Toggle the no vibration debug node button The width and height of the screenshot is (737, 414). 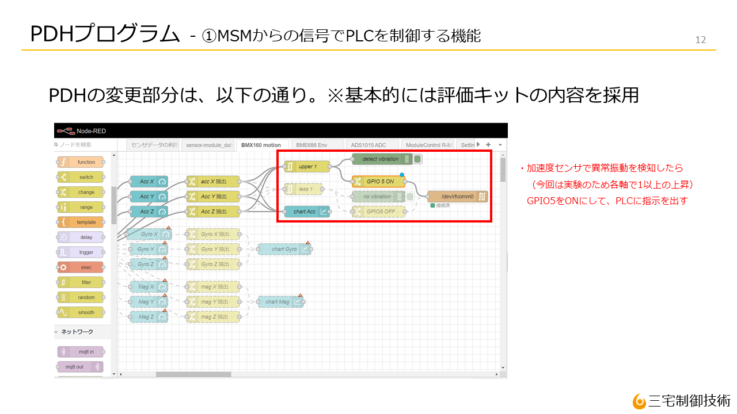click(x=410, y=197)
